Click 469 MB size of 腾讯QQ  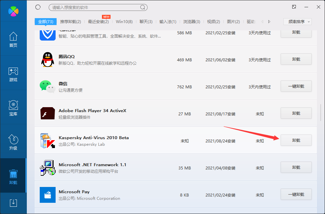click(x=184, y=60)
